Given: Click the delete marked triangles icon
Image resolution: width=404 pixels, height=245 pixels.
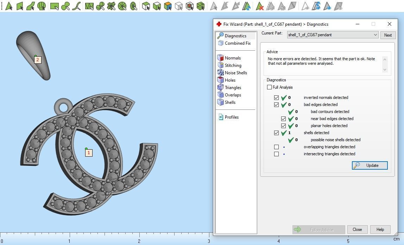Looking at the screenshot, I should tap(260, 6).
